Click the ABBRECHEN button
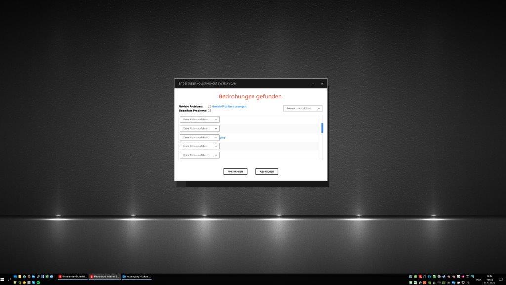The width and height of the screenshot is (506, 285). [267, 172]
